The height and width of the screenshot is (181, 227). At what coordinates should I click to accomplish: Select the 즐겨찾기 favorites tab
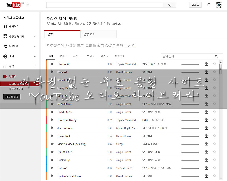coord(119,56)
